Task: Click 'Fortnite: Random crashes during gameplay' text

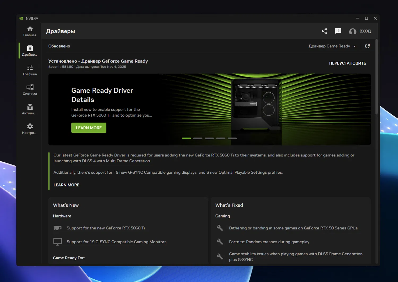Action: pyautogui.click(x=269, y=242)
